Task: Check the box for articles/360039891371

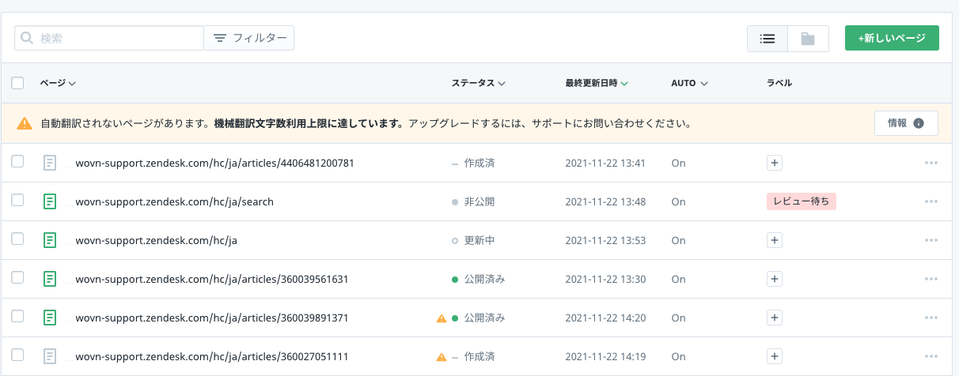Action: coord(17,316)
